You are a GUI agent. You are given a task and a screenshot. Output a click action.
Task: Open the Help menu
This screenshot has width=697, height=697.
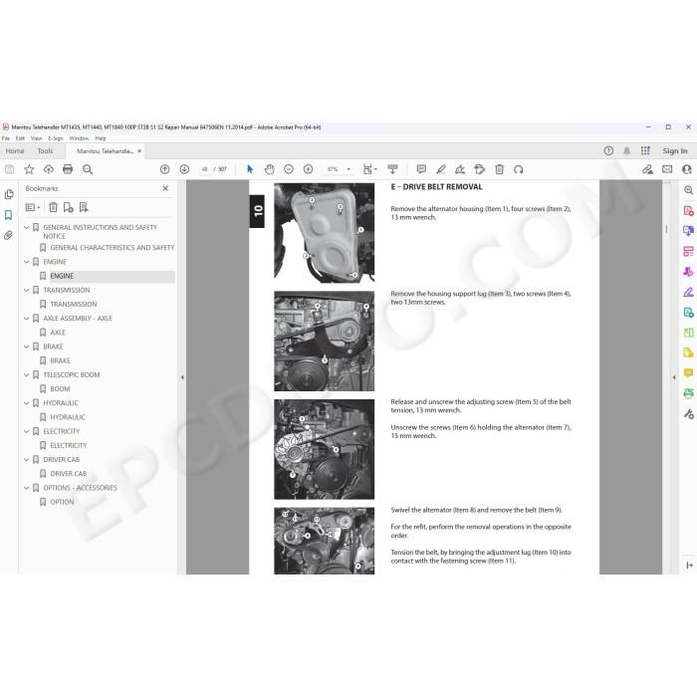(x=101, y=138)
